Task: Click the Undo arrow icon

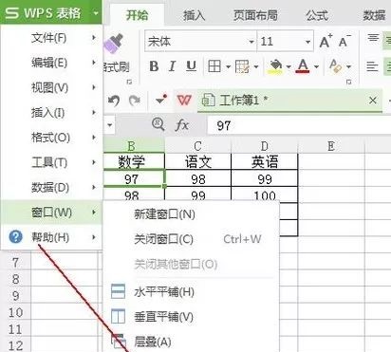Action: [x=114, y=101]
